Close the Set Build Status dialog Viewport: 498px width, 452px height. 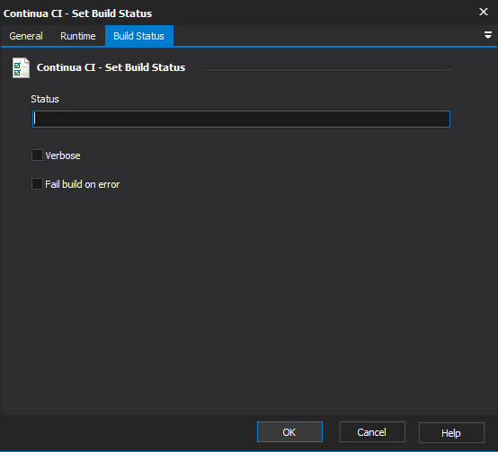pos(484,12)
